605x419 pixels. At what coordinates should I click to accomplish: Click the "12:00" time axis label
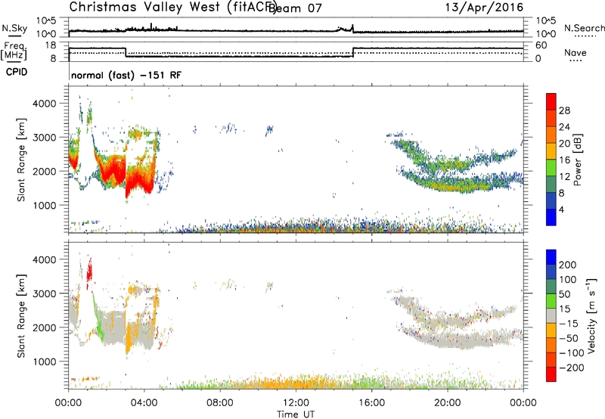(296, 403)
